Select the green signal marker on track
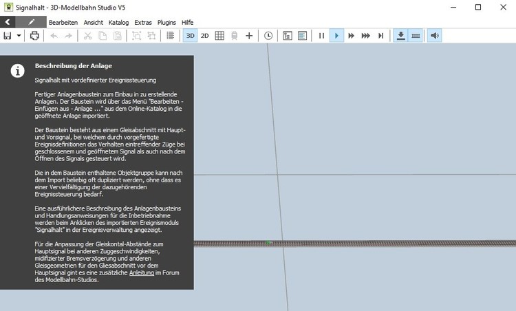Screen dimensions: 516x311 (268, 243)
